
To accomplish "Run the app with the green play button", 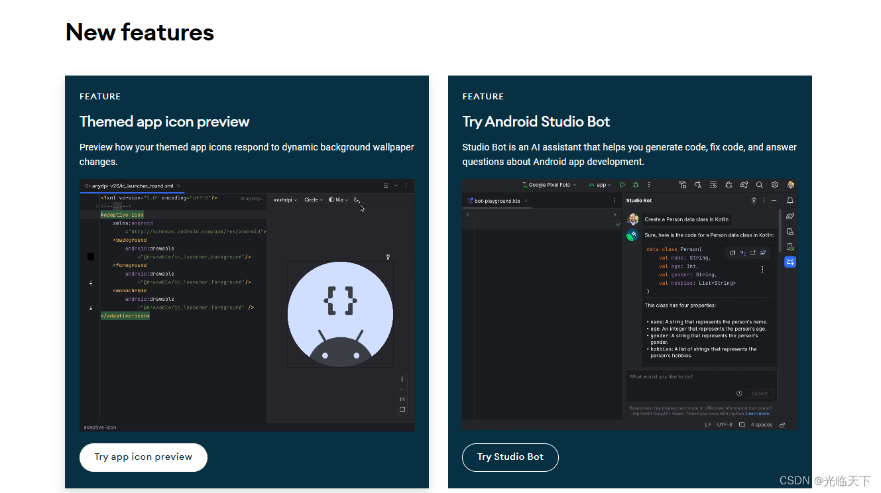I will click(623, 185).
